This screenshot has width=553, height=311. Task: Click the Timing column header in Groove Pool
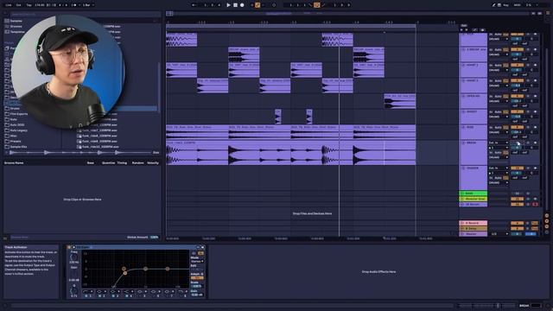click(x=122, y=163)
